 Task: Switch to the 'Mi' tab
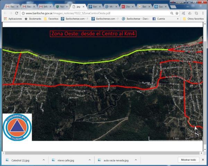111,7
